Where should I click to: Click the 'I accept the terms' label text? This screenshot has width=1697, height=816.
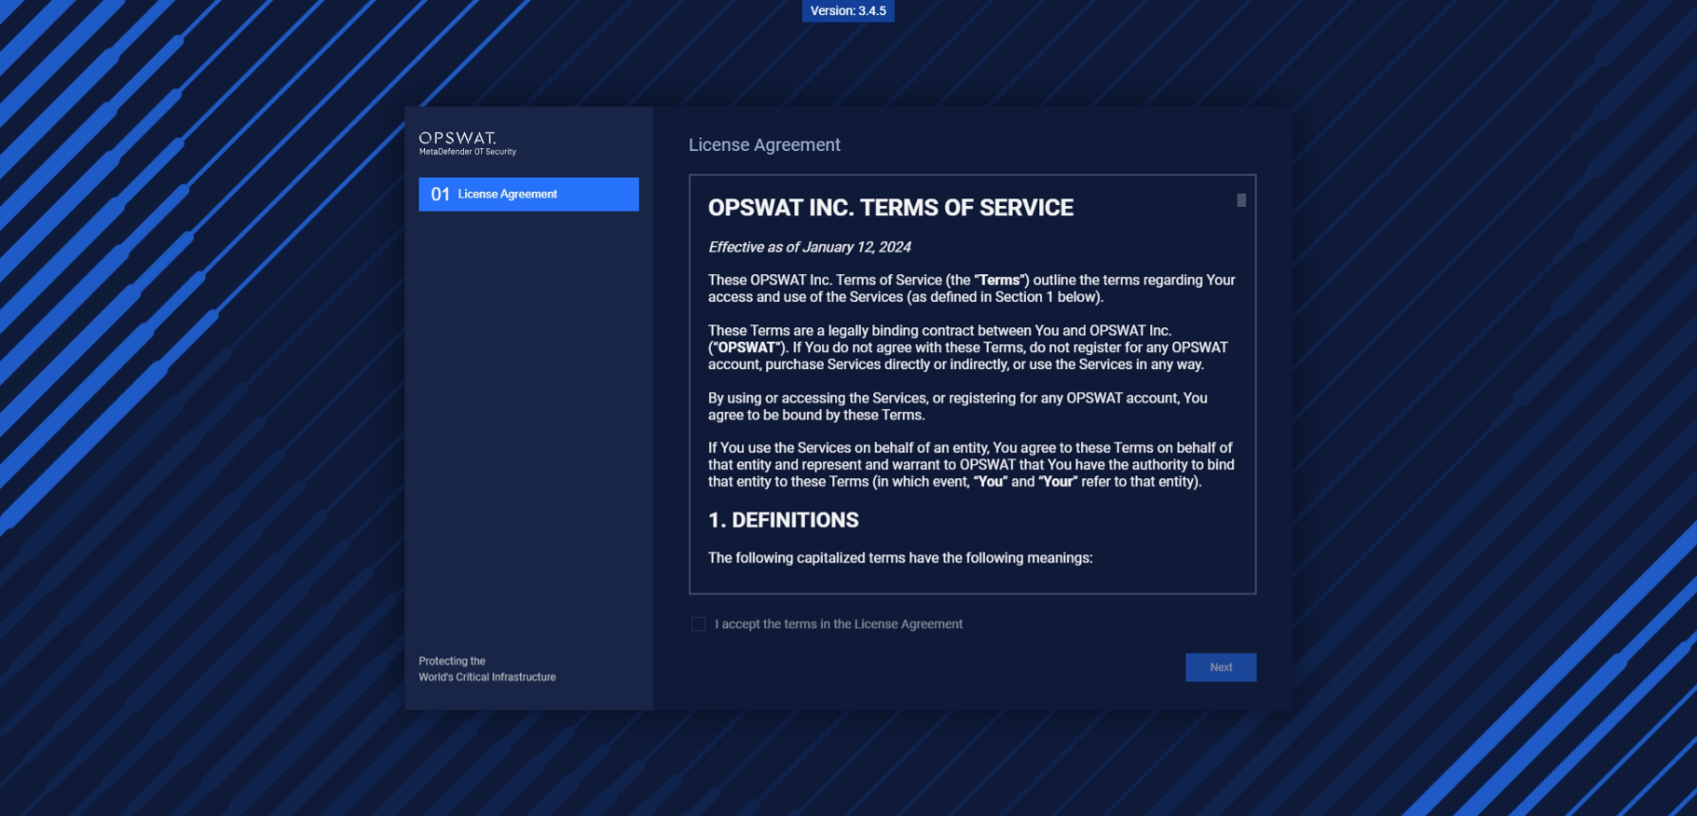click(x=839, y=624)
